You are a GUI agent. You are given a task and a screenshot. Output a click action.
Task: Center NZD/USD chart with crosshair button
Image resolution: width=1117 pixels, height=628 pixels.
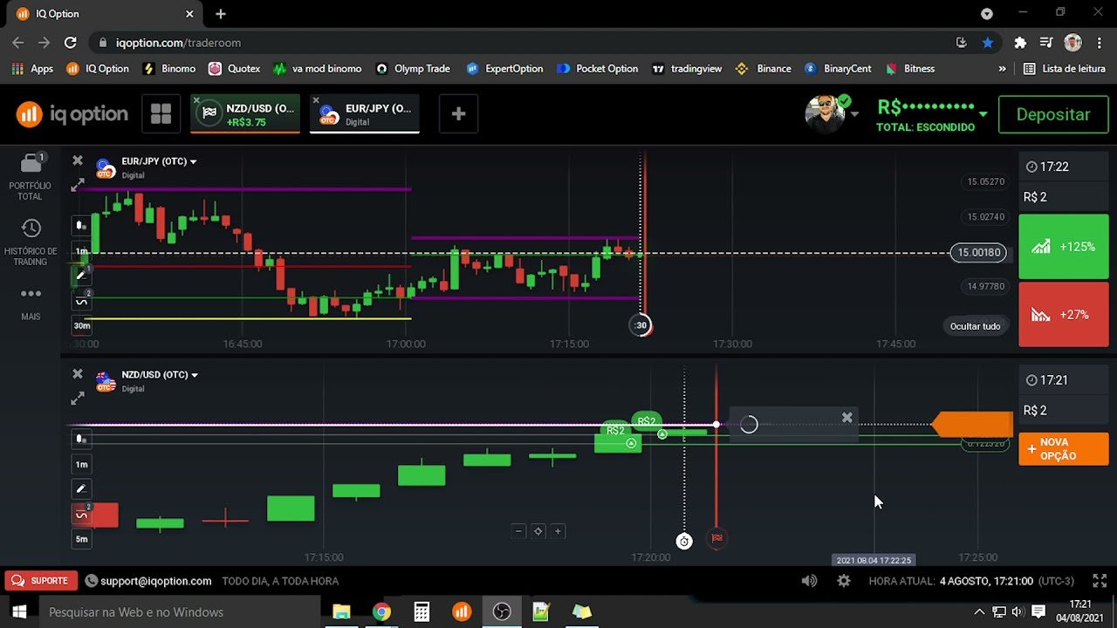538,531
